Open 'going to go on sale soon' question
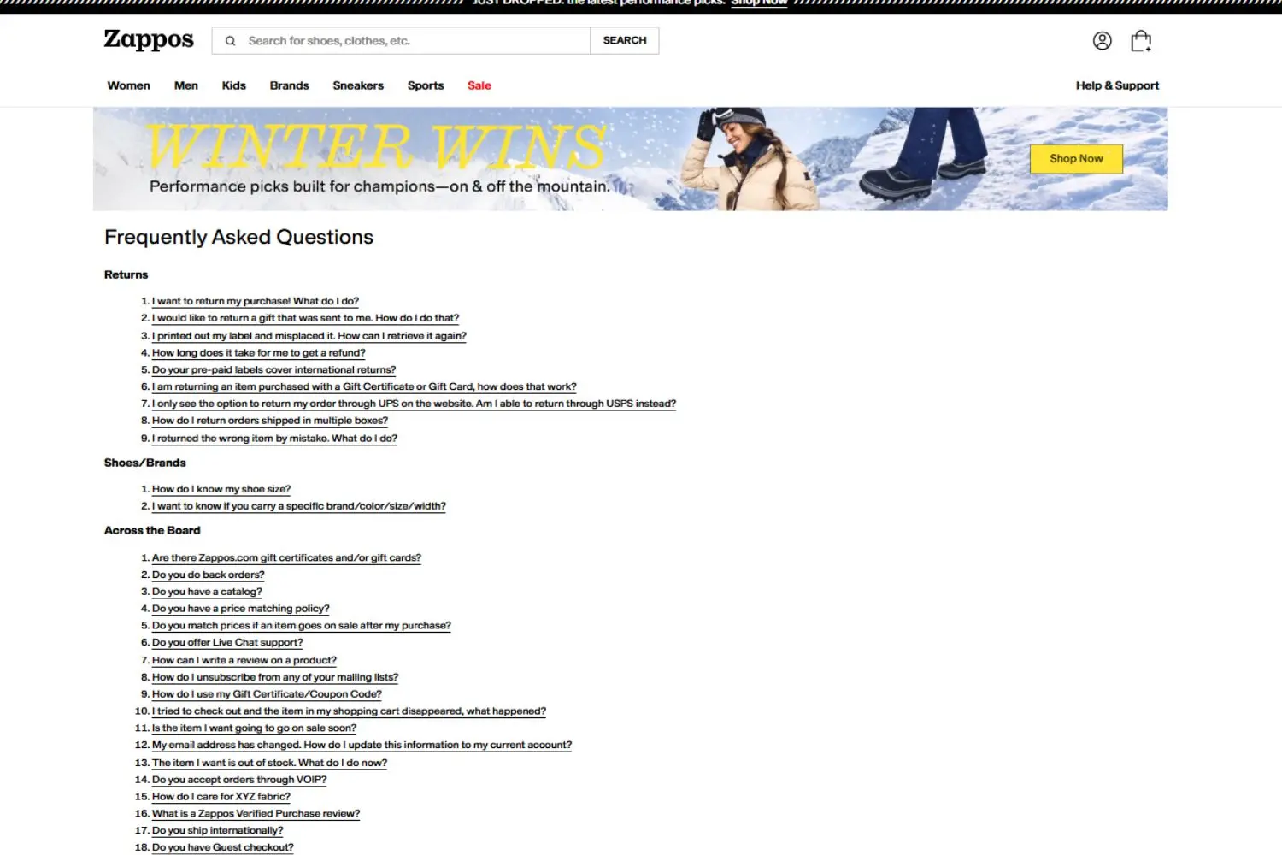The height and width of the screenshot is (855, 1282). [x=254, y=728]
